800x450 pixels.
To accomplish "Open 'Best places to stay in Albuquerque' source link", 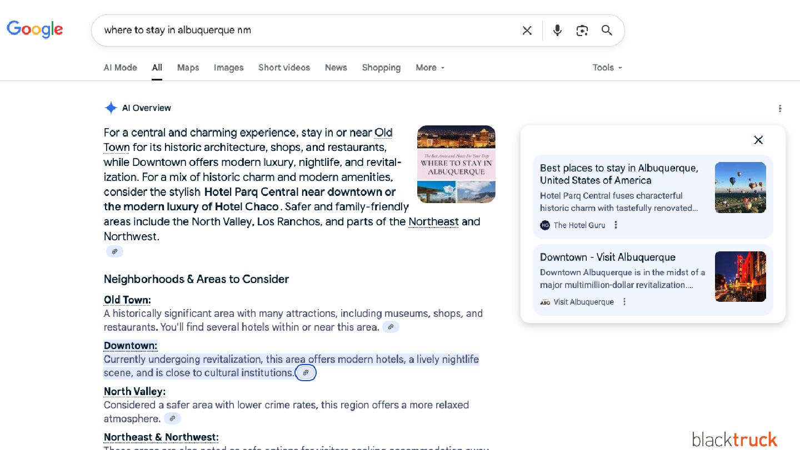I will tap(619, 174).
